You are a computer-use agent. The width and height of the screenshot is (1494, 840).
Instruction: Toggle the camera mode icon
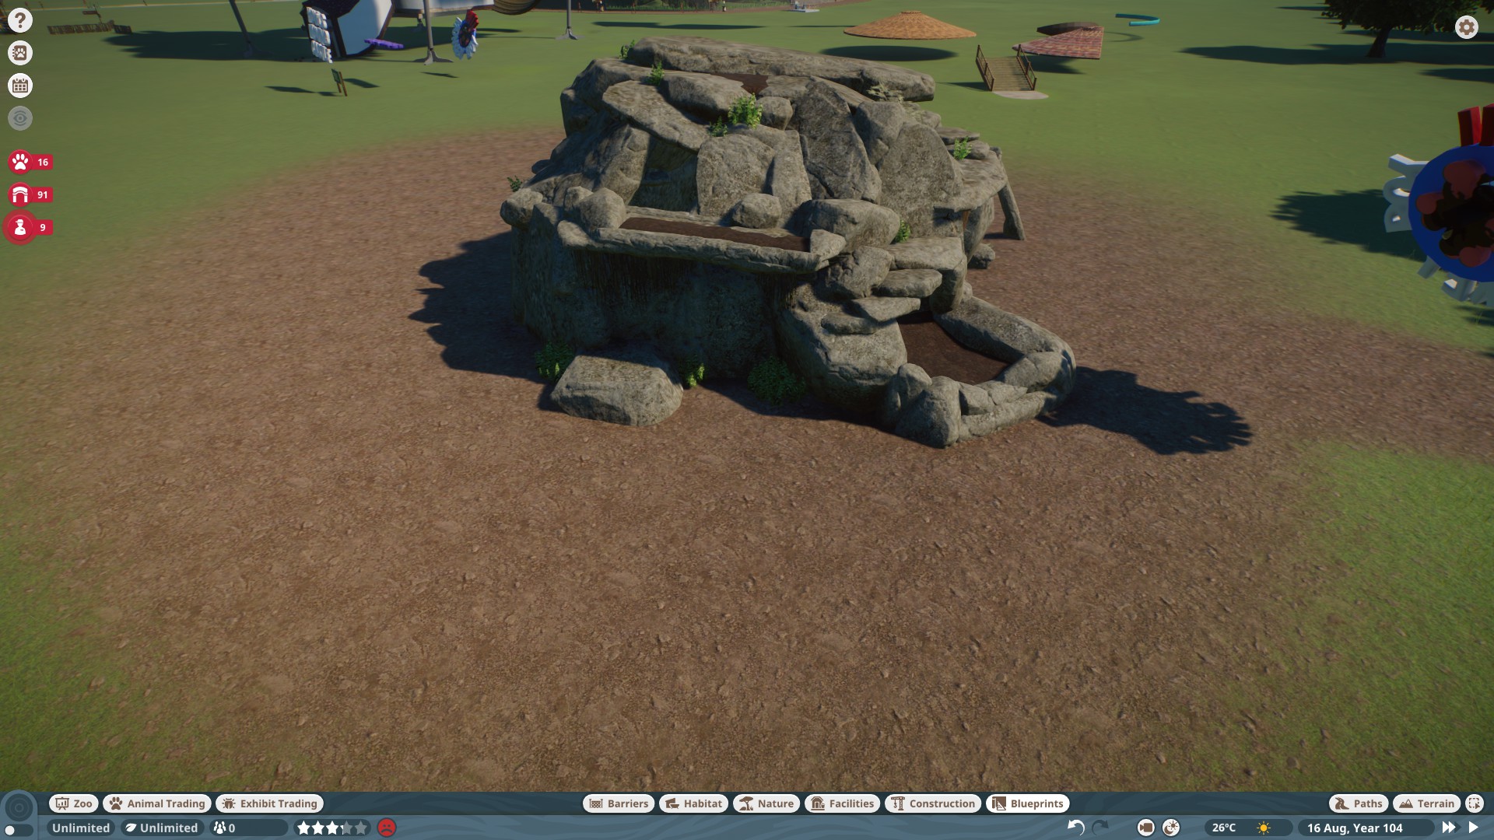pyautogui.click(x=1145, y=828)
